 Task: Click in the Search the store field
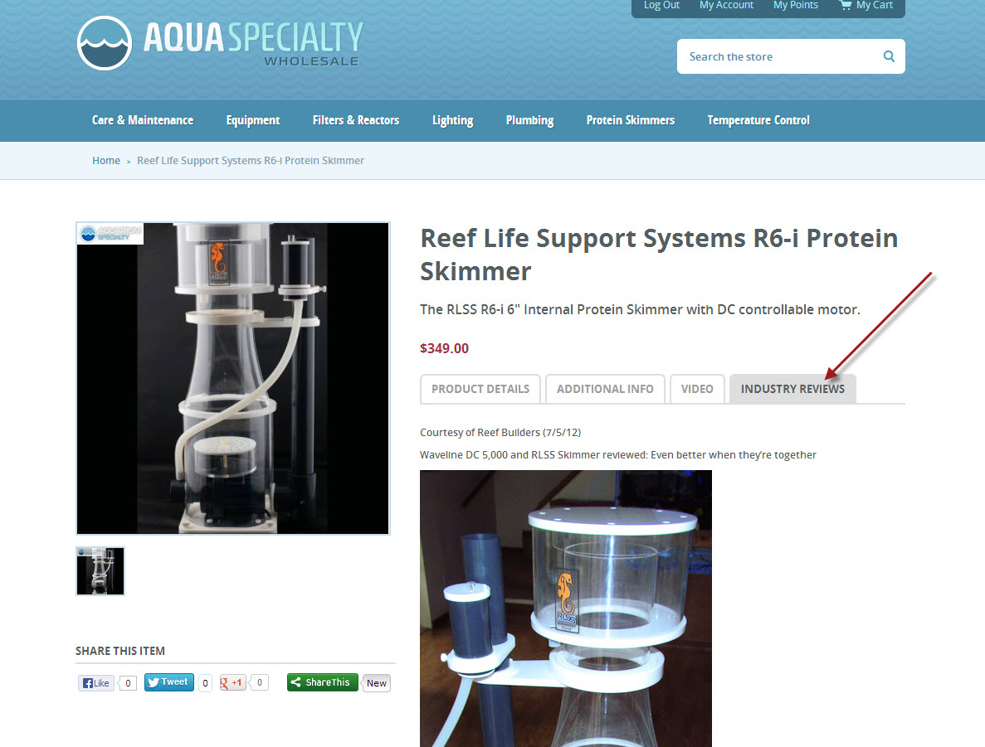(779, 56)
